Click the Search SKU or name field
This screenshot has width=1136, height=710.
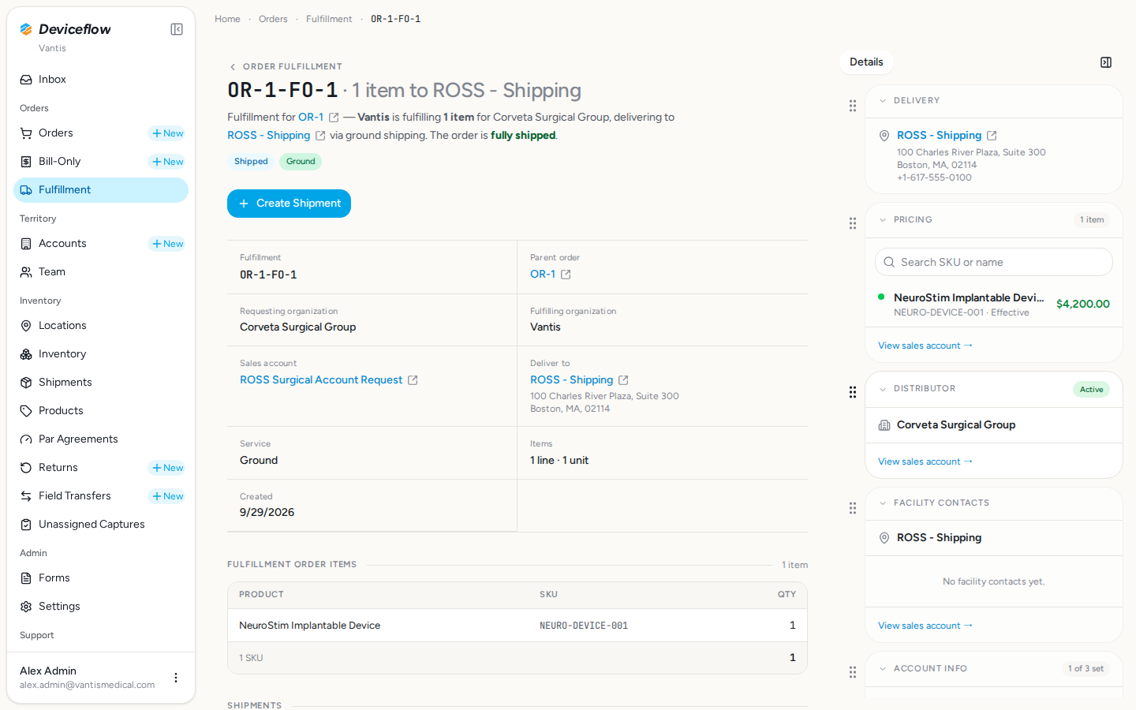[x=994, y=262]
